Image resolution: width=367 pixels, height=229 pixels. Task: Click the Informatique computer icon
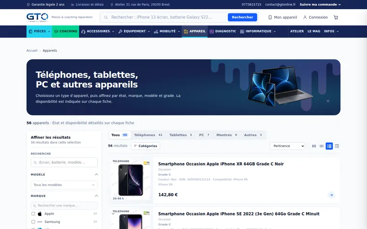(242, 31)
